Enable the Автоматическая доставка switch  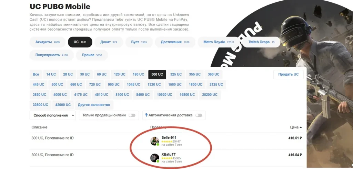199,115
